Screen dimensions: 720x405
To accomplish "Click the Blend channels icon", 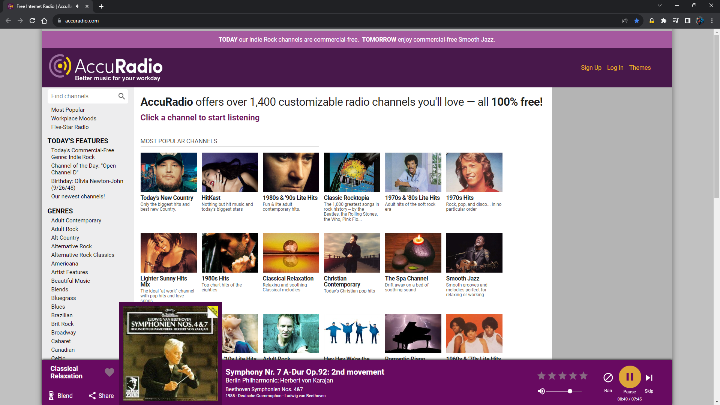I will coord(52,396).
